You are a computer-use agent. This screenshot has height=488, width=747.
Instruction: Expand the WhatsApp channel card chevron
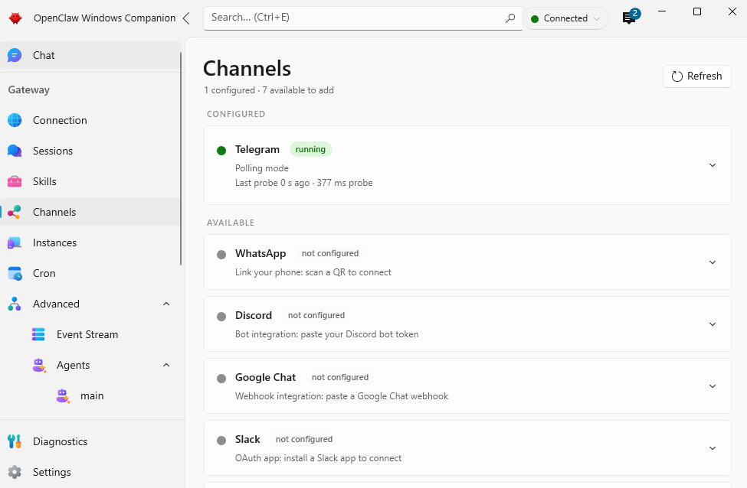[713, 262]
